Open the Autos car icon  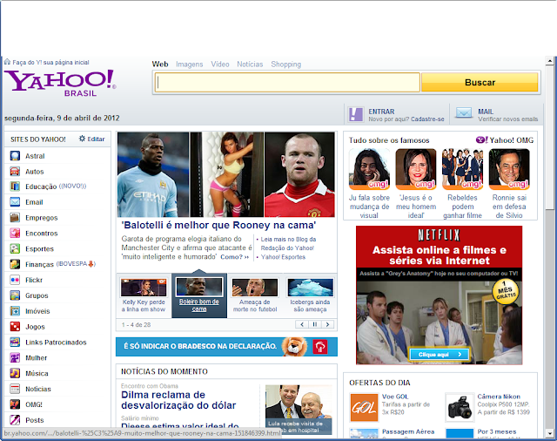tap(15, 172)
